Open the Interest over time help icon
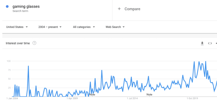This screenshot has height=102, width=217. tap(34, 43)
